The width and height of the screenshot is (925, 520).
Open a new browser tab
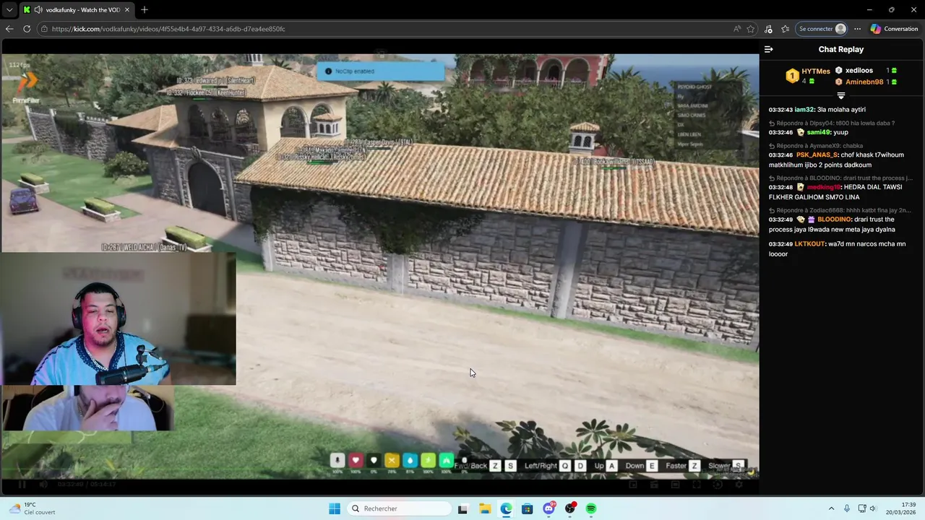(145, 10)
